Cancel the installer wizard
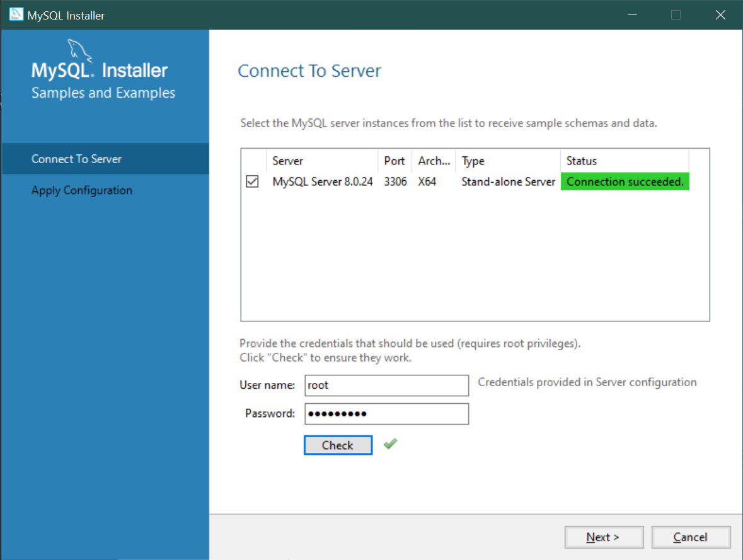 pos(691,537)
